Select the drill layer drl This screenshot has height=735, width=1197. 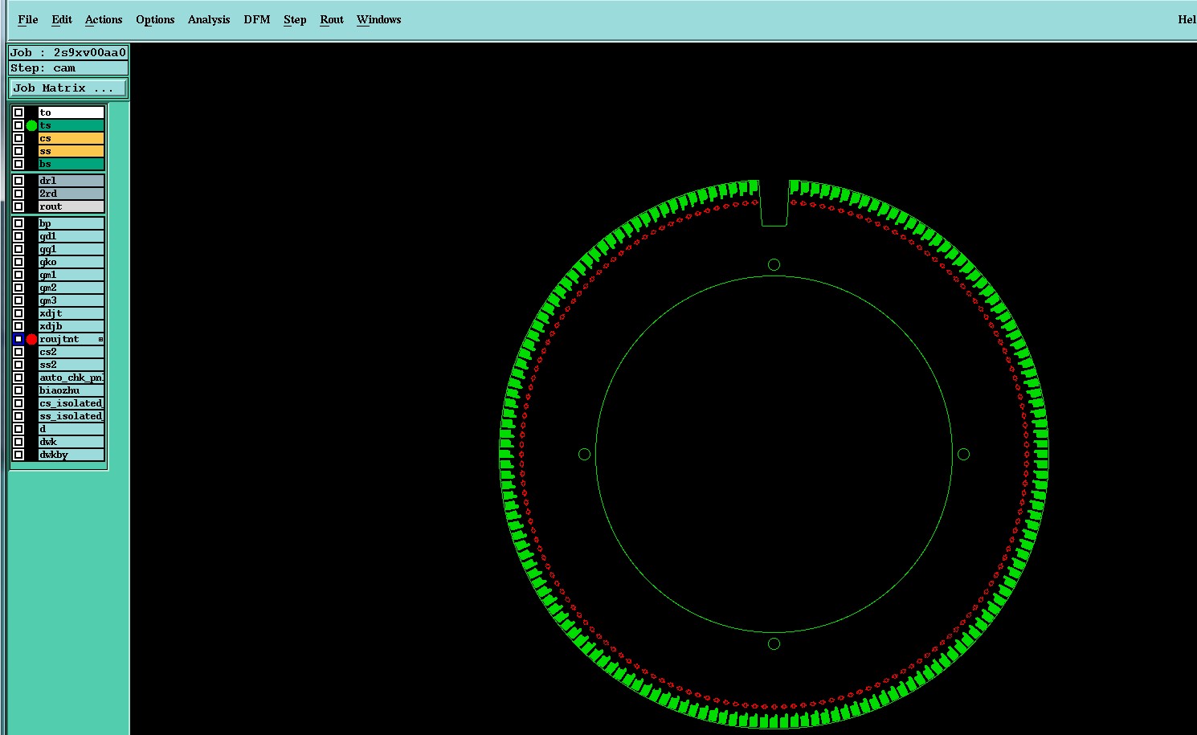tap(71, 181)
